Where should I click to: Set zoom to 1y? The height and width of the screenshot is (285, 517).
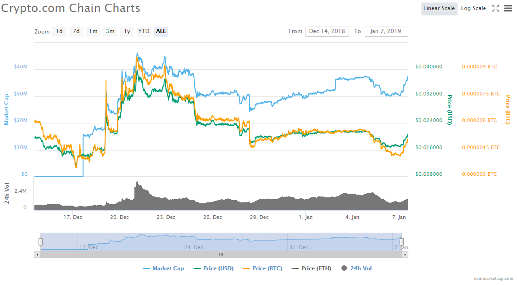127,31
